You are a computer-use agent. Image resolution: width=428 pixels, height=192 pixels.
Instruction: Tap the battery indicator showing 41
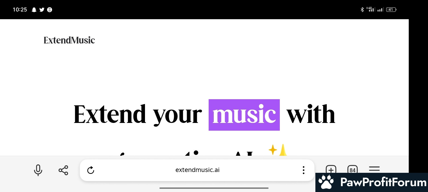coord(391,10)
